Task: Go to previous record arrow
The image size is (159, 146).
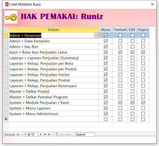Action: [22, 135]
